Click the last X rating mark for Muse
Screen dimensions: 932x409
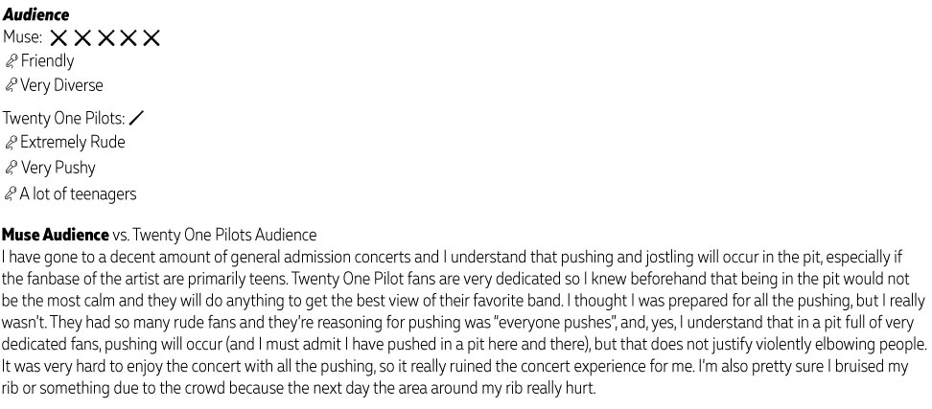click(x=151, y=38)
